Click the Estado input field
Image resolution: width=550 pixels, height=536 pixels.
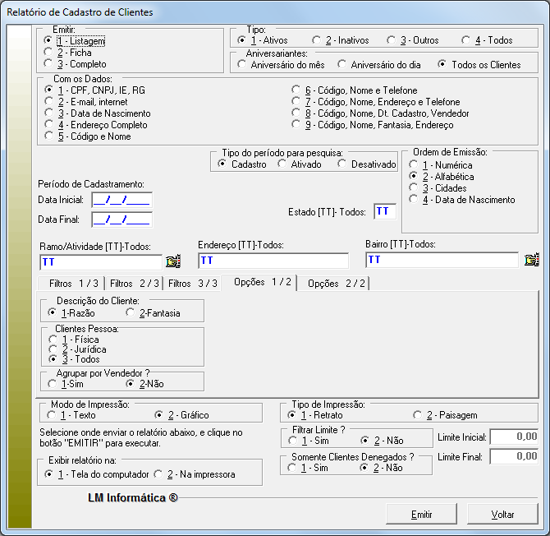point(384,211)
